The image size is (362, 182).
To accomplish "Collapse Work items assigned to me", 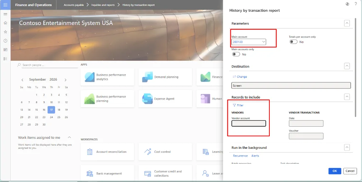I will point(69,137).
